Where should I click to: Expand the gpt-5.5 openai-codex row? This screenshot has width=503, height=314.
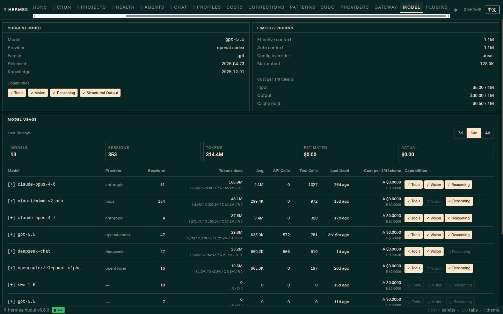tap(11, 235)
